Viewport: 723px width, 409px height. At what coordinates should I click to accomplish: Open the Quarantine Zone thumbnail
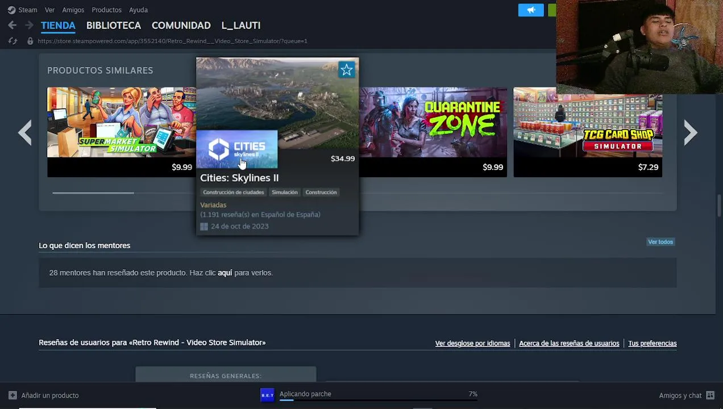[433, 122]
